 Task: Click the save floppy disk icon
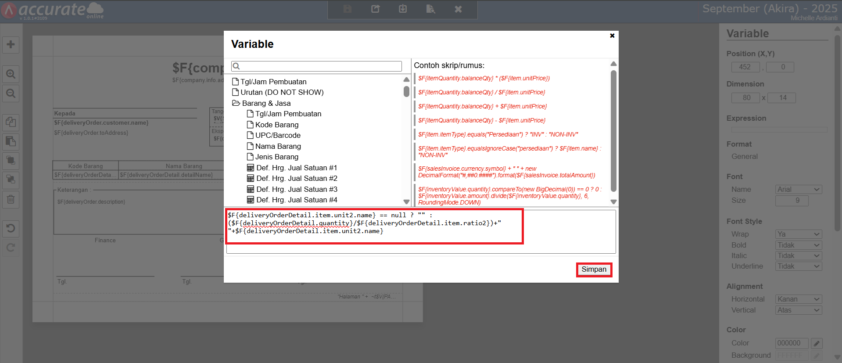click(x=348, y=9)
